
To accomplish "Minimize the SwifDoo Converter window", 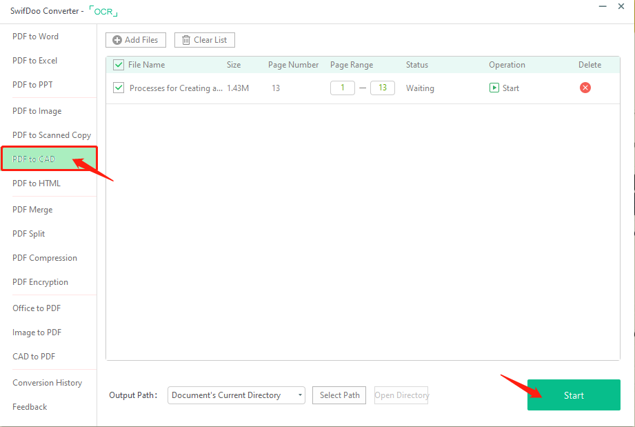I will (x=603, y=6).
